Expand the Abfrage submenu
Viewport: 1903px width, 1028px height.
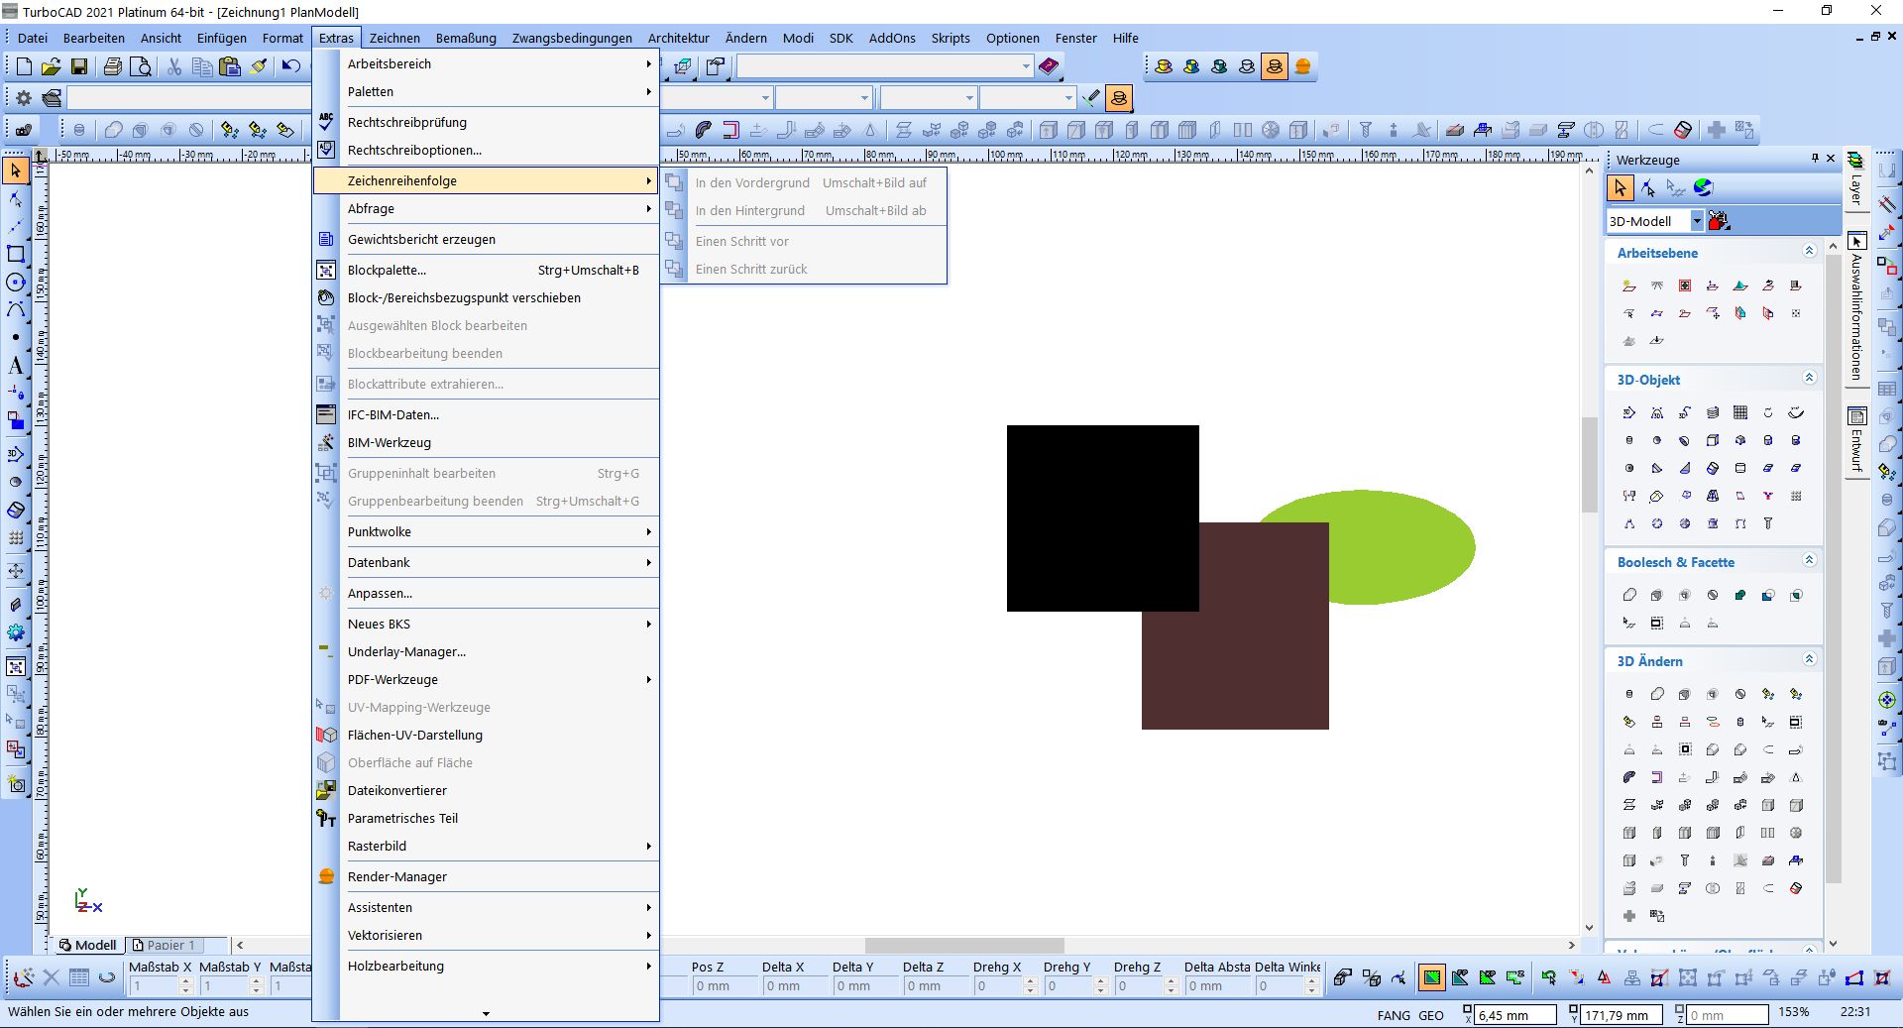click(487, 208)
